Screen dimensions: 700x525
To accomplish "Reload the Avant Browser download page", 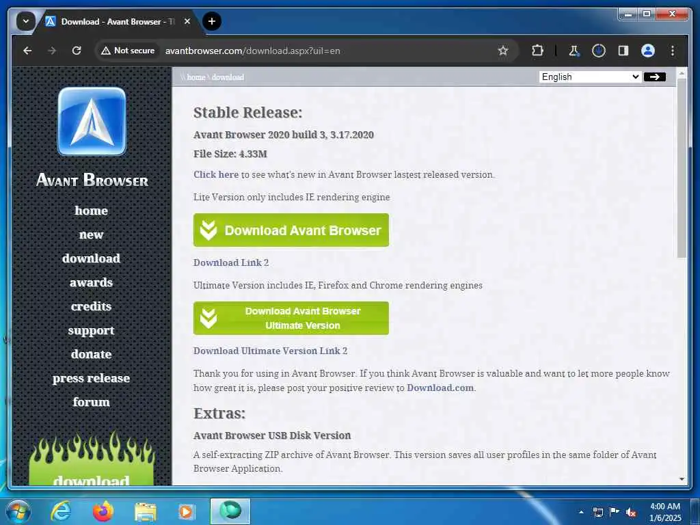I will 77,51.
